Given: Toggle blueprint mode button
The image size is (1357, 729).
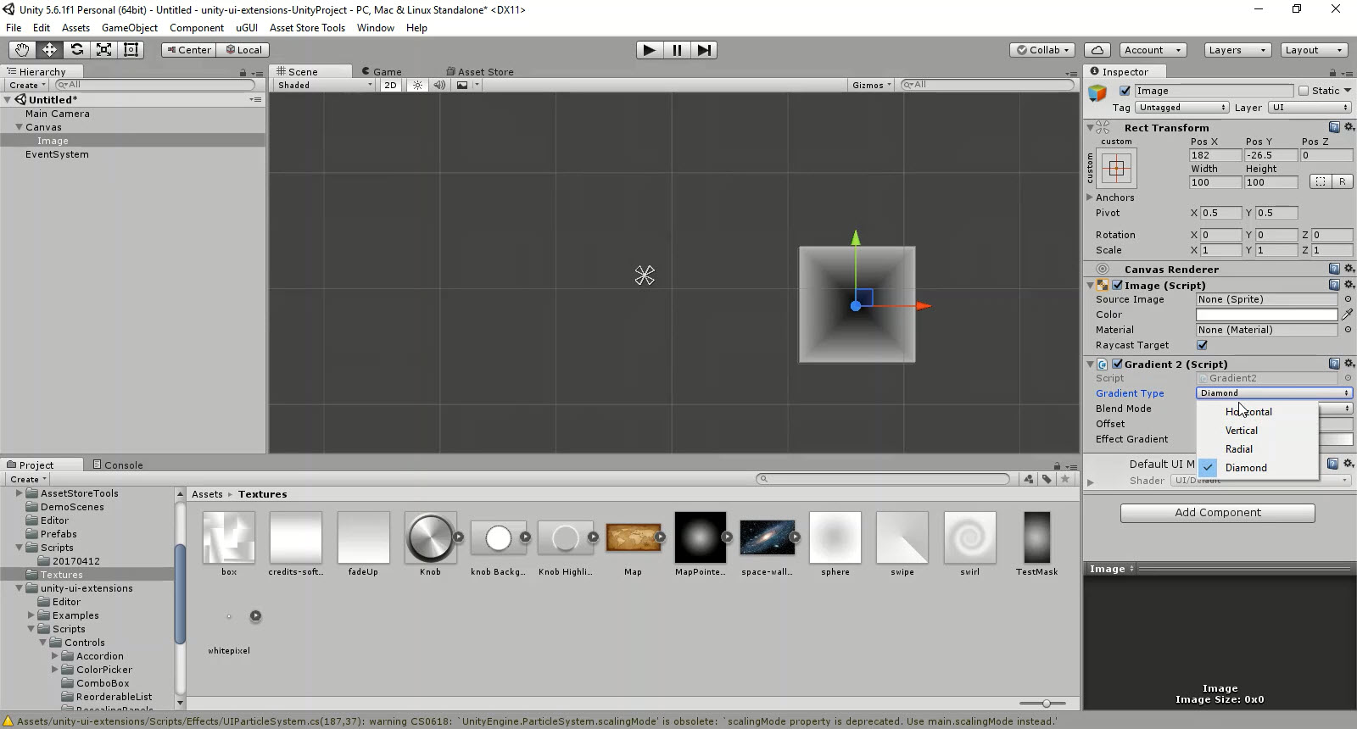Looking at the screenshot, I should (x=1321, y=181).
